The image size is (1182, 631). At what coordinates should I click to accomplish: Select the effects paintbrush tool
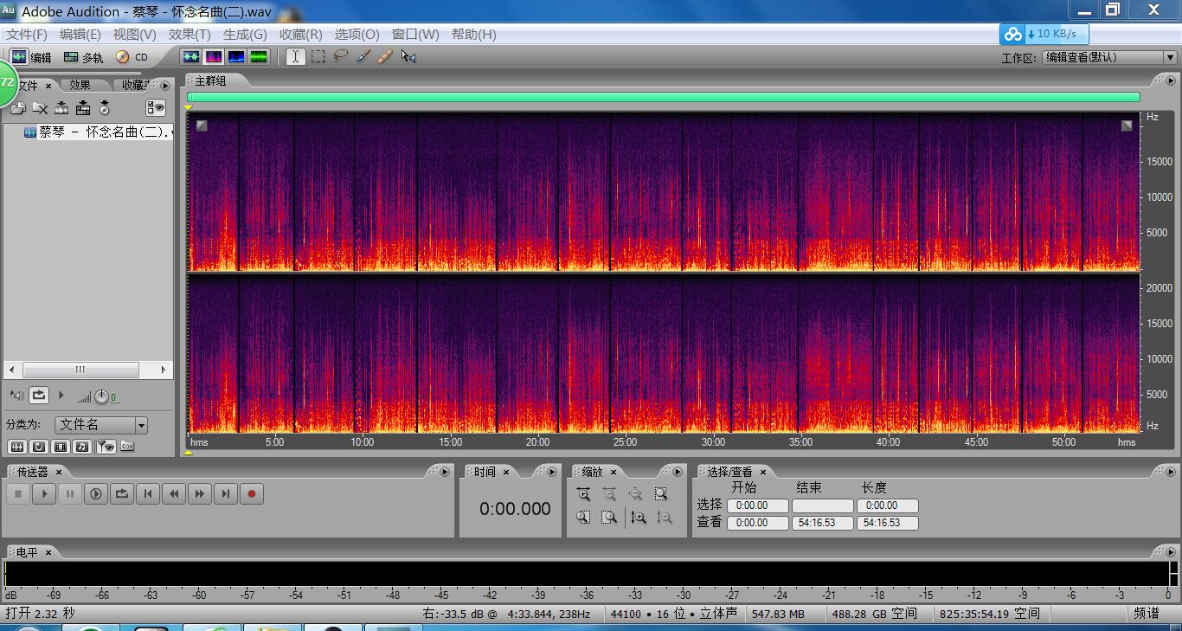point(363,56)
